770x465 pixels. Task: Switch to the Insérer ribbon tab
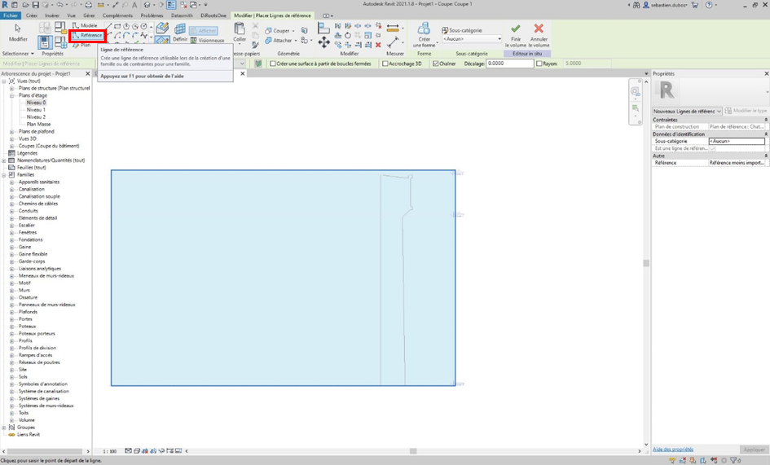click(x=52, y=15)
